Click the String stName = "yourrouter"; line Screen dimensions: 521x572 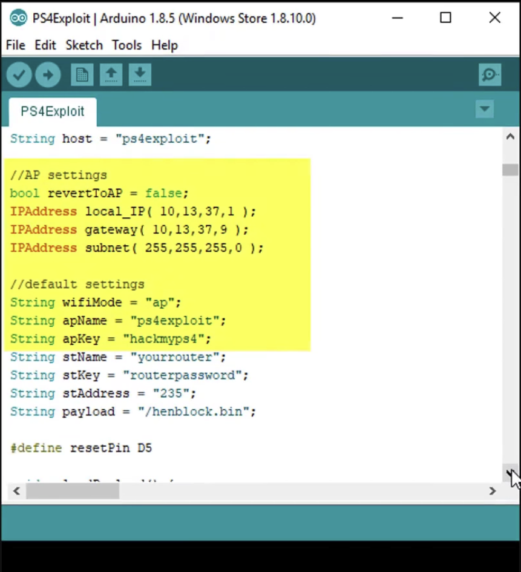pyautogui.click(x=118, y=357)
